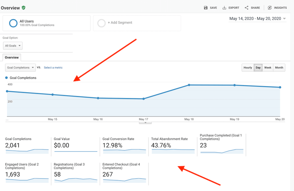Switch chart granularity to Week

[268, 68]
